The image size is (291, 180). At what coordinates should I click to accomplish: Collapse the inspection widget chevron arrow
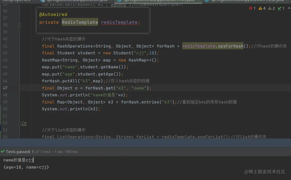coord(289,8)
